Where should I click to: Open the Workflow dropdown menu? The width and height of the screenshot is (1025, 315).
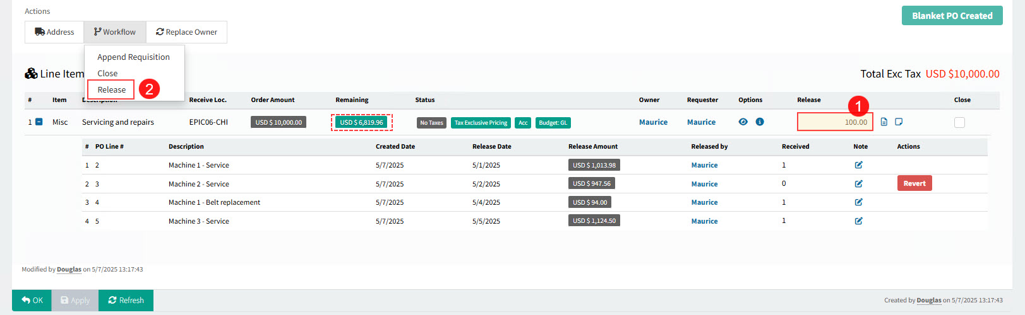point(115,32)
